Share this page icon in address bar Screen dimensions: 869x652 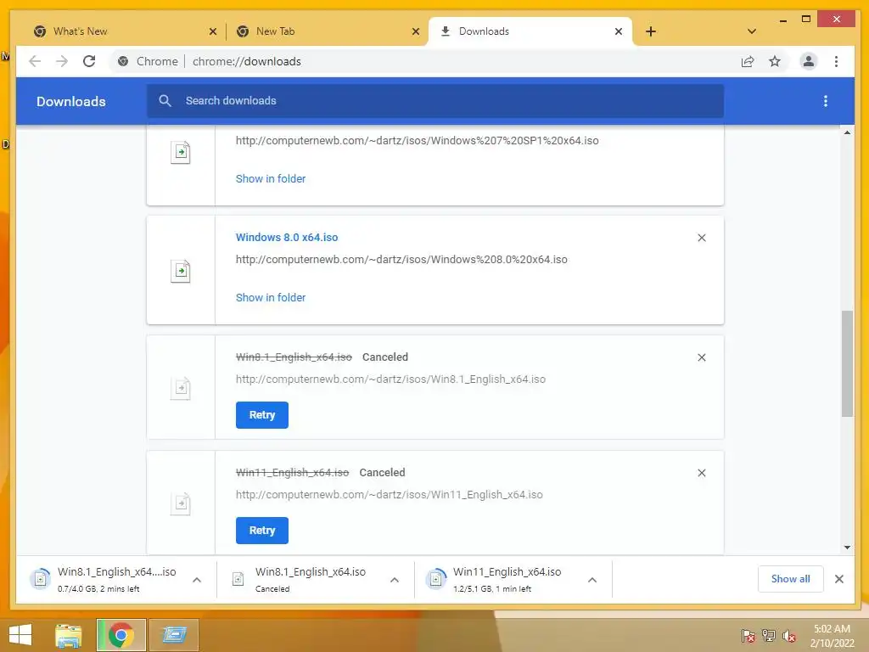click(748, 61)
